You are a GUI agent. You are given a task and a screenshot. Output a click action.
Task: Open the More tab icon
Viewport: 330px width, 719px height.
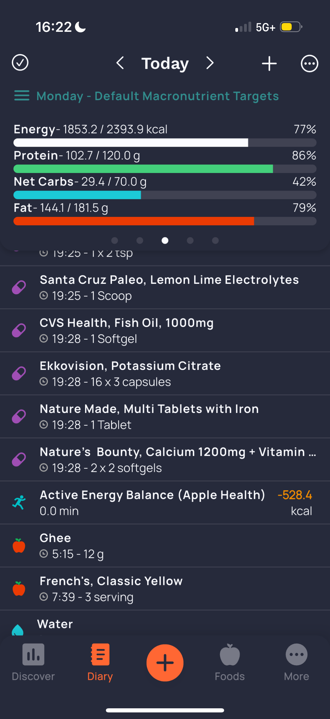point(297,655)
